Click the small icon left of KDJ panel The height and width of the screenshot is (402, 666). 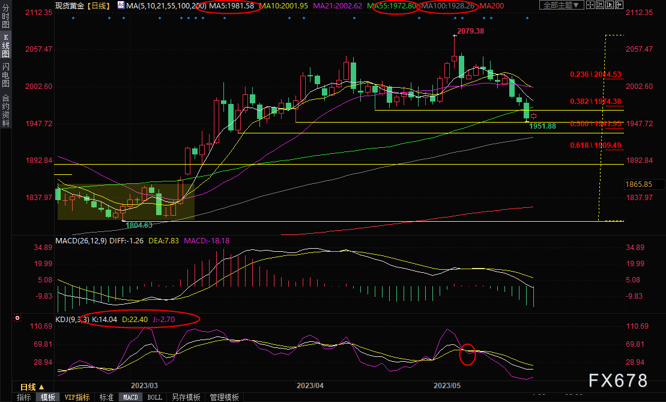pos(17,318)
